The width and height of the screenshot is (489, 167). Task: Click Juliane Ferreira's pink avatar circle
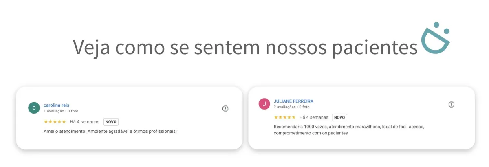point(264,104)
